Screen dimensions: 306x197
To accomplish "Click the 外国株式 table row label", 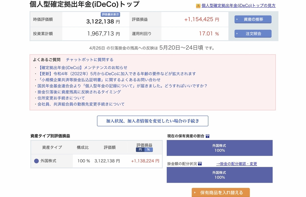I will point(48,161).
